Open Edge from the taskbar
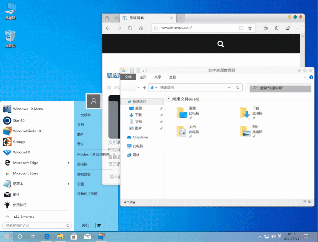 [47, 236]
